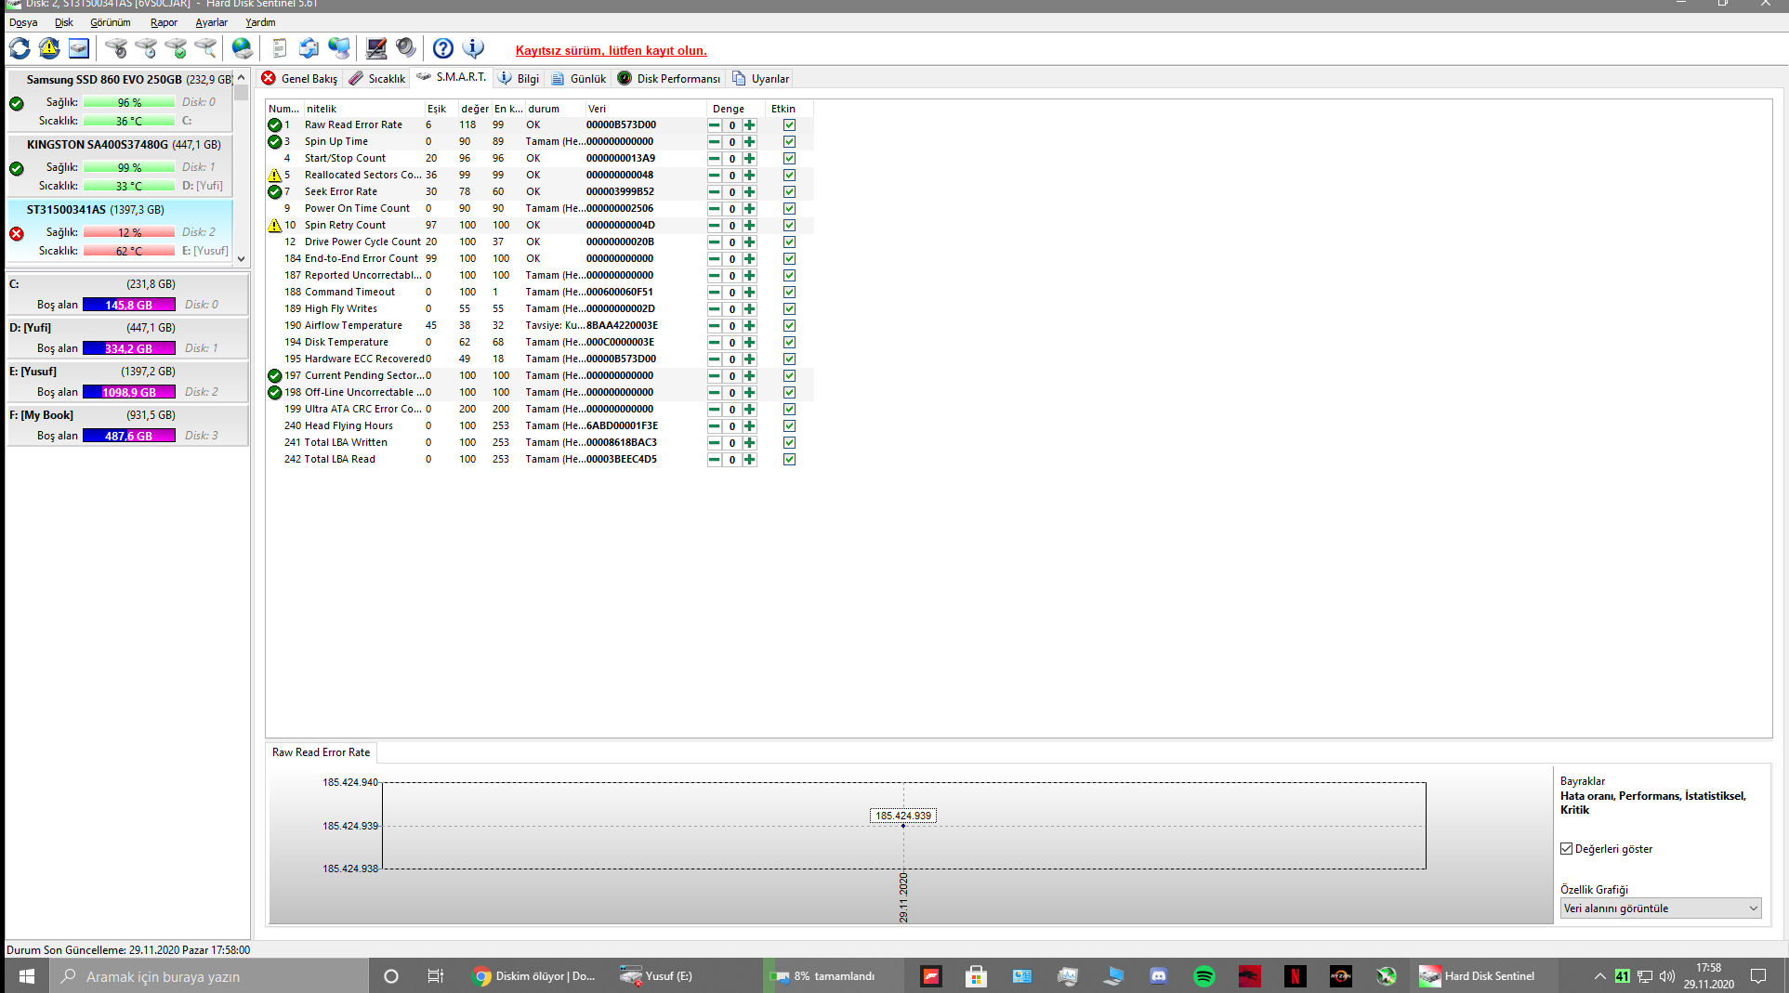Image resolution: width=1789 pixels, height=993 pixels.
Task: Decrease Denge offset for Total LBA Written
Action: (715, 443)
